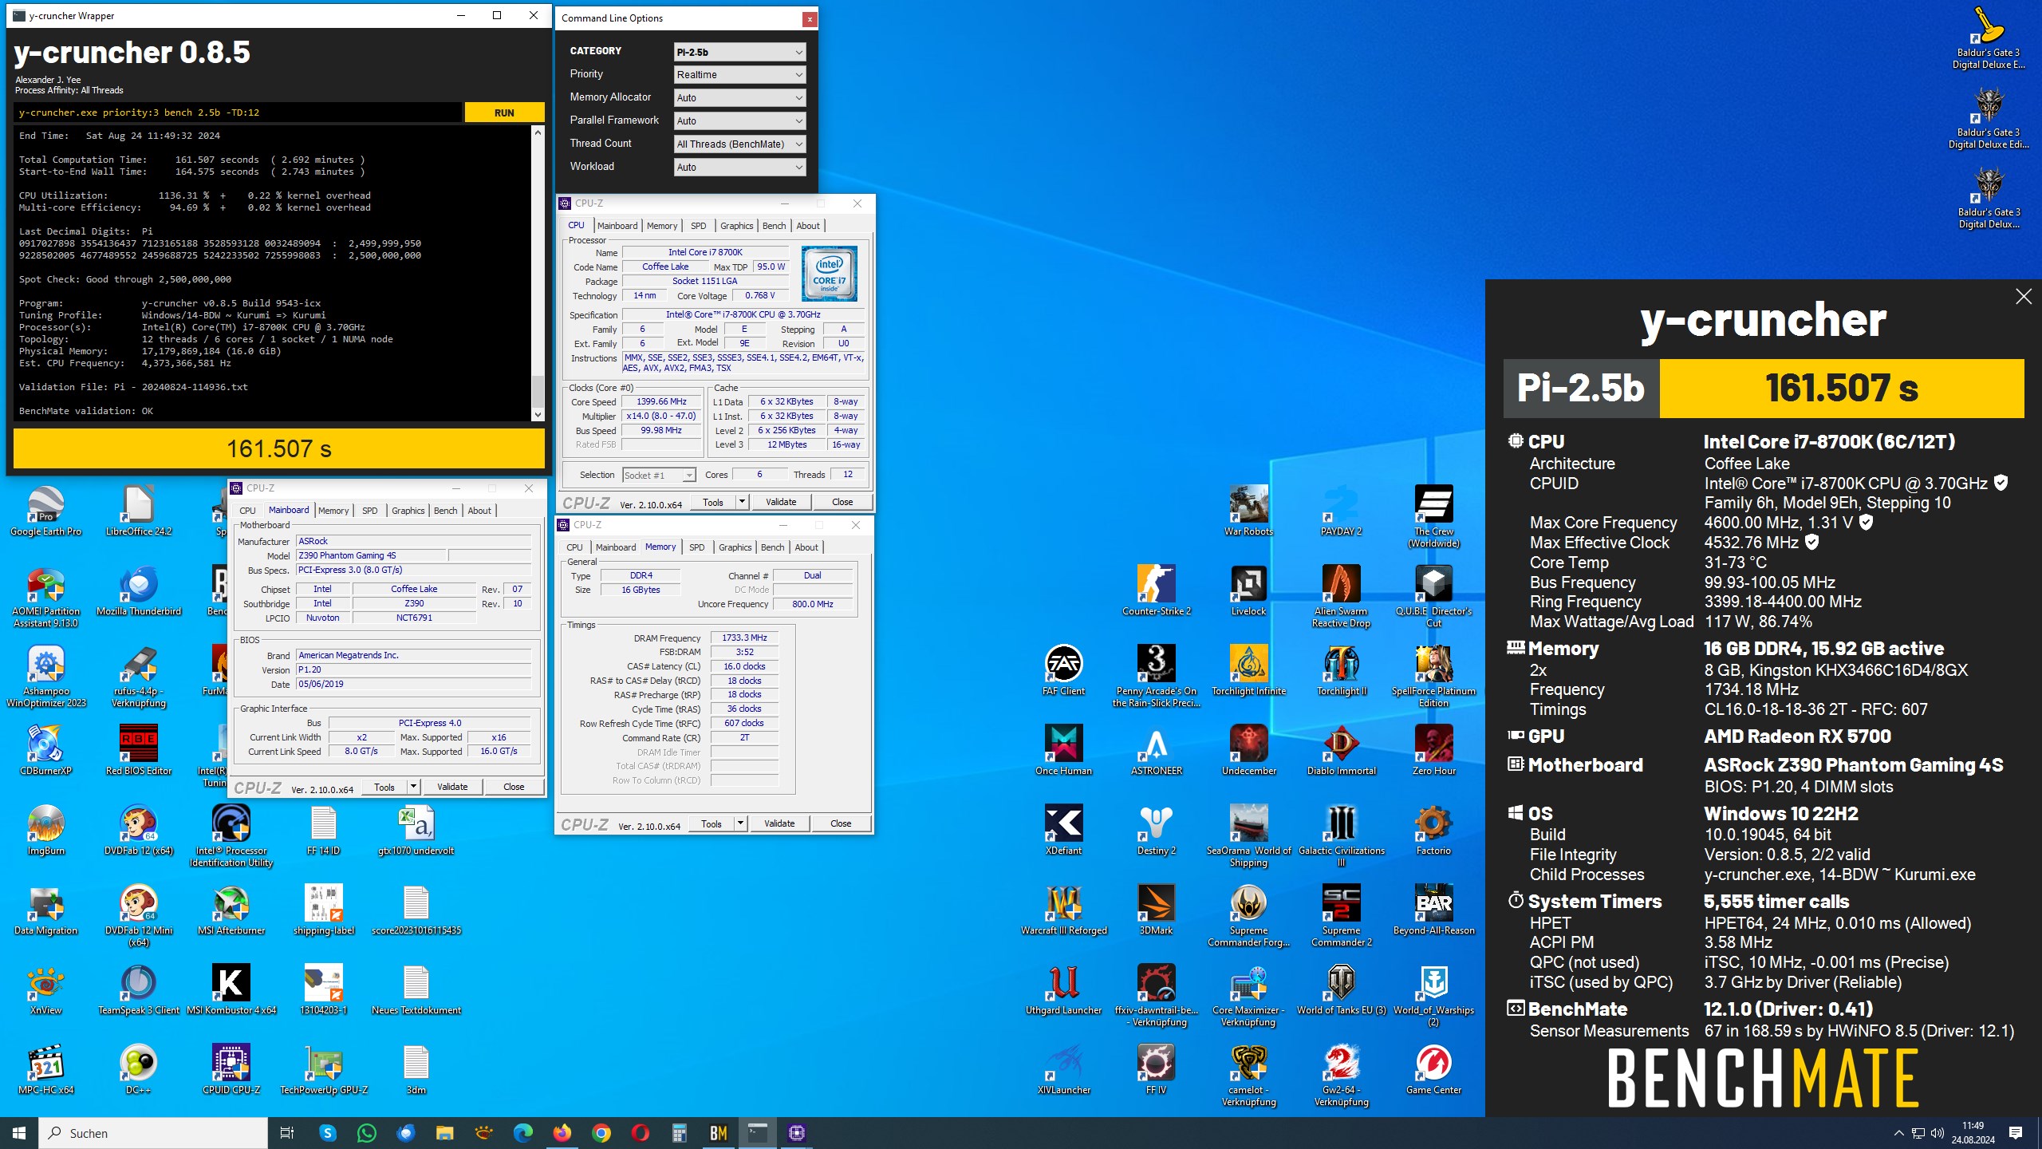2042x1149 pixels.
Task: Expand the CATEGORY Pi-2.5b dropdown
Action: click(739, 52)
